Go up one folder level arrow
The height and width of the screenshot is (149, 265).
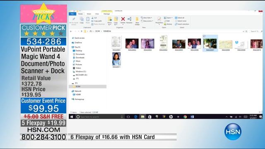[x=82, y=31]
